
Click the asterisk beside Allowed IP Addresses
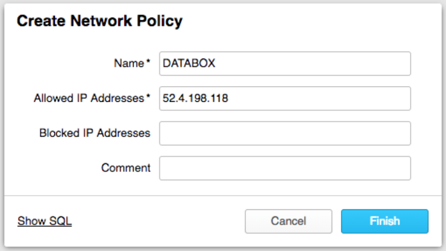148,97
